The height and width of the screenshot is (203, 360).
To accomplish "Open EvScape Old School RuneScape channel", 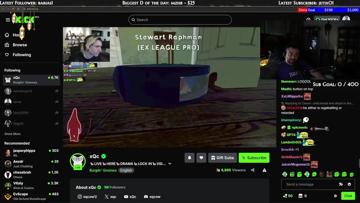I will pyautogui.click(x=31, y=196).
